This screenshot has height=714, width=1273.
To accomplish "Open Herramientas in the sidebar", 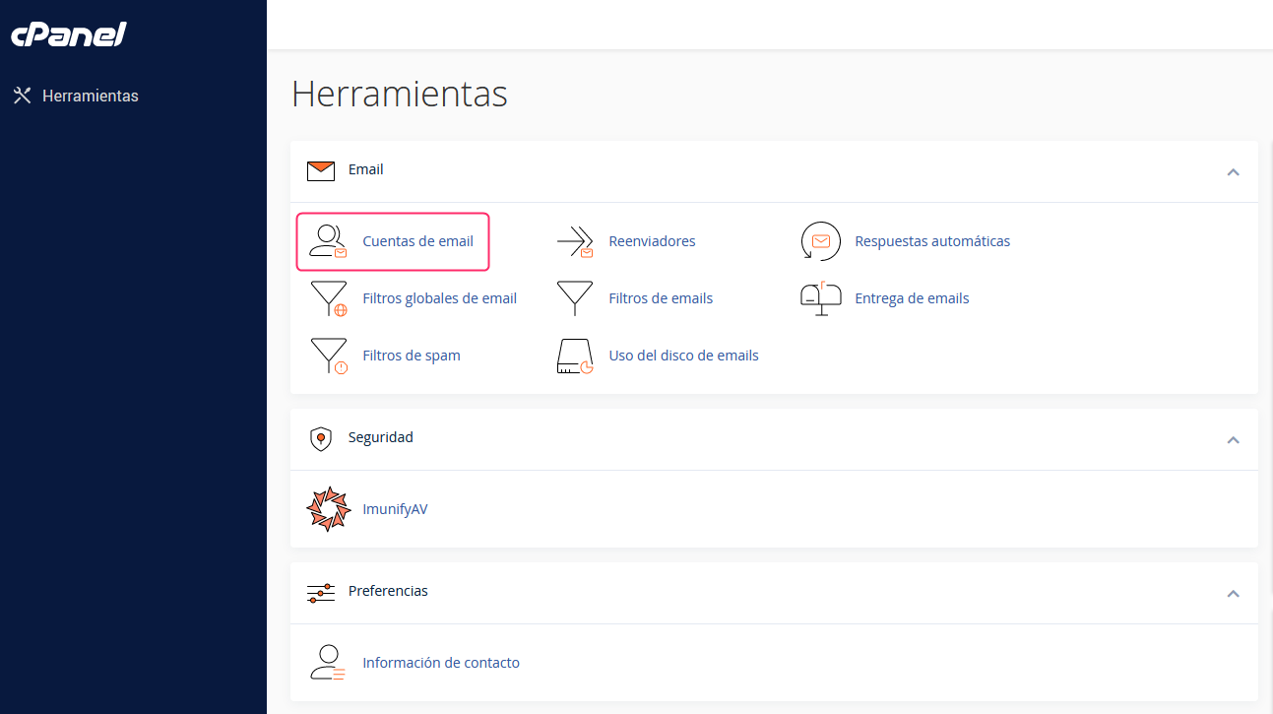I will (x=90, y=97).
